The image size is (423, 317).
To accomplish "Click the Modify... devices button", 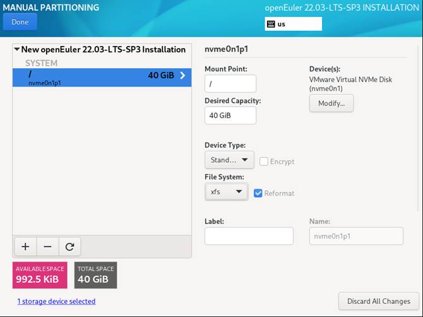I will click(331, 103).
